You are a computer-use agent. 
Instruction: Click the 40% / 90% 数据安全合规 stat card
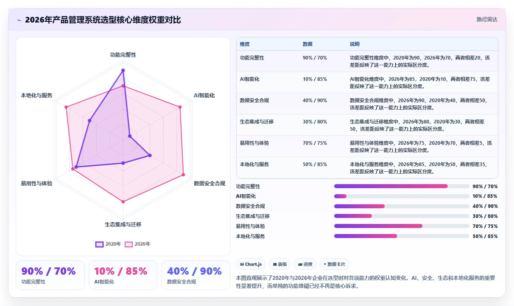[x=196, y=275]
